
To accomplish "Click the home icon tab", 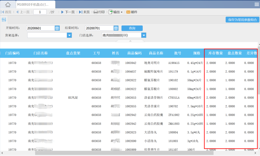I will (x=8, y=4).
